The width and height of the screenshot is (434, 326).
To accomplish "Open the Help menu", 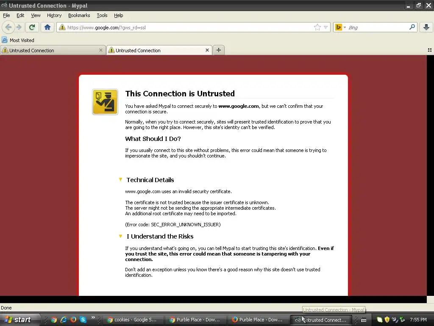I will (x=119, y=15).
